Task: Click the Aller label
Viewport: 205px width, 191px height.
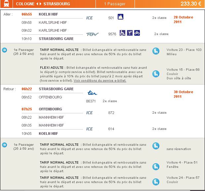Action: [8, 14]
